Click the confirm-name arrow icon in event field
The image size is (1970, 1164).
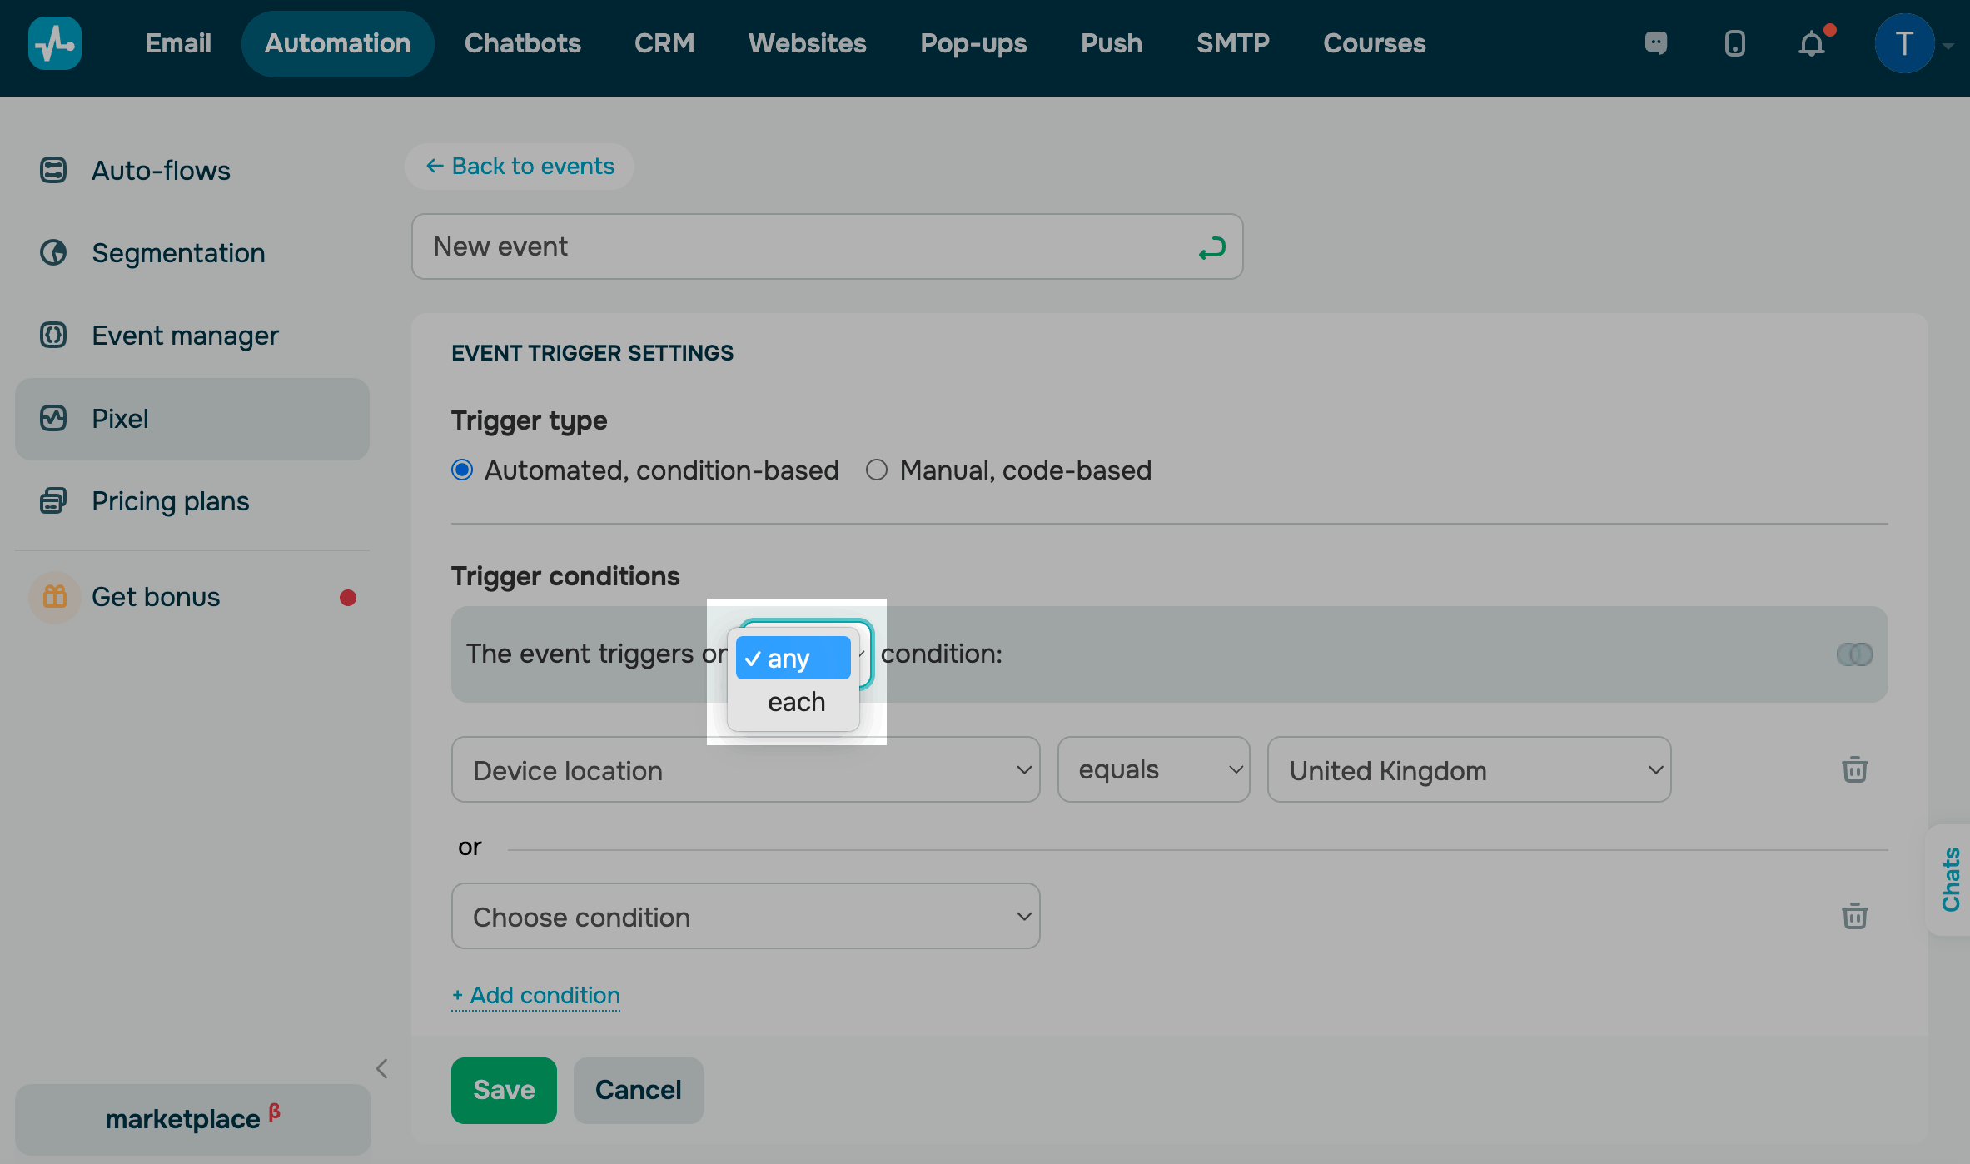coord(1211,247)
